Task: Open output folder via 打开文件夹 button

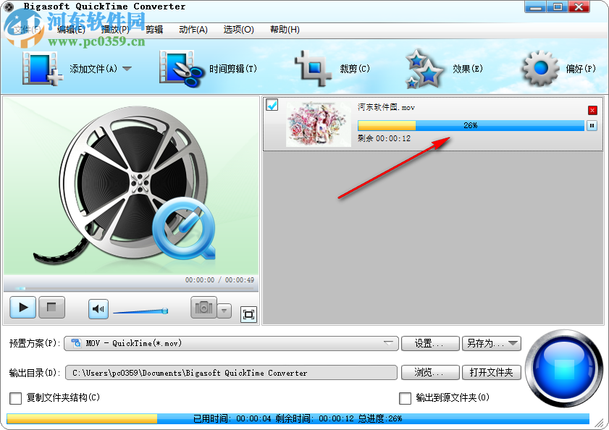Action: coord(492,372)
